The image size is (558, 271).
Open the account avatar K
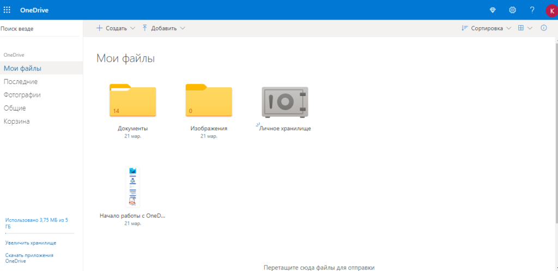tap(551, 10)
